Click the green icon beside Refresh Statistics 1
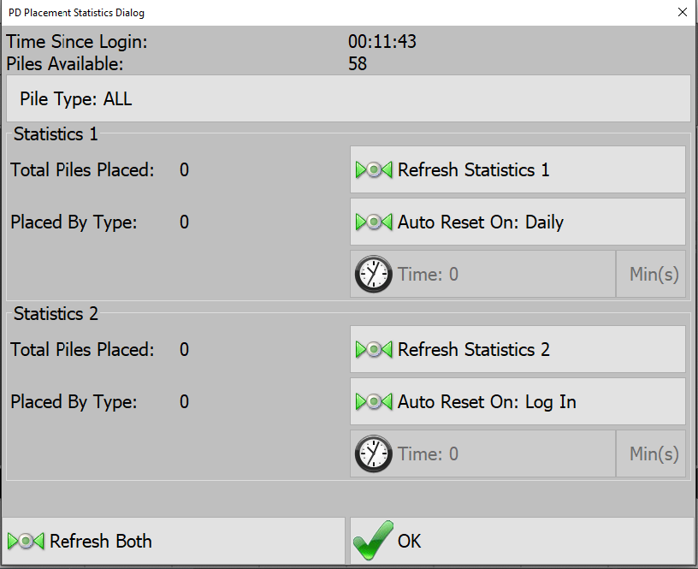Image resolution: width=698 pixels, height=569 pixels. point(374,170)
